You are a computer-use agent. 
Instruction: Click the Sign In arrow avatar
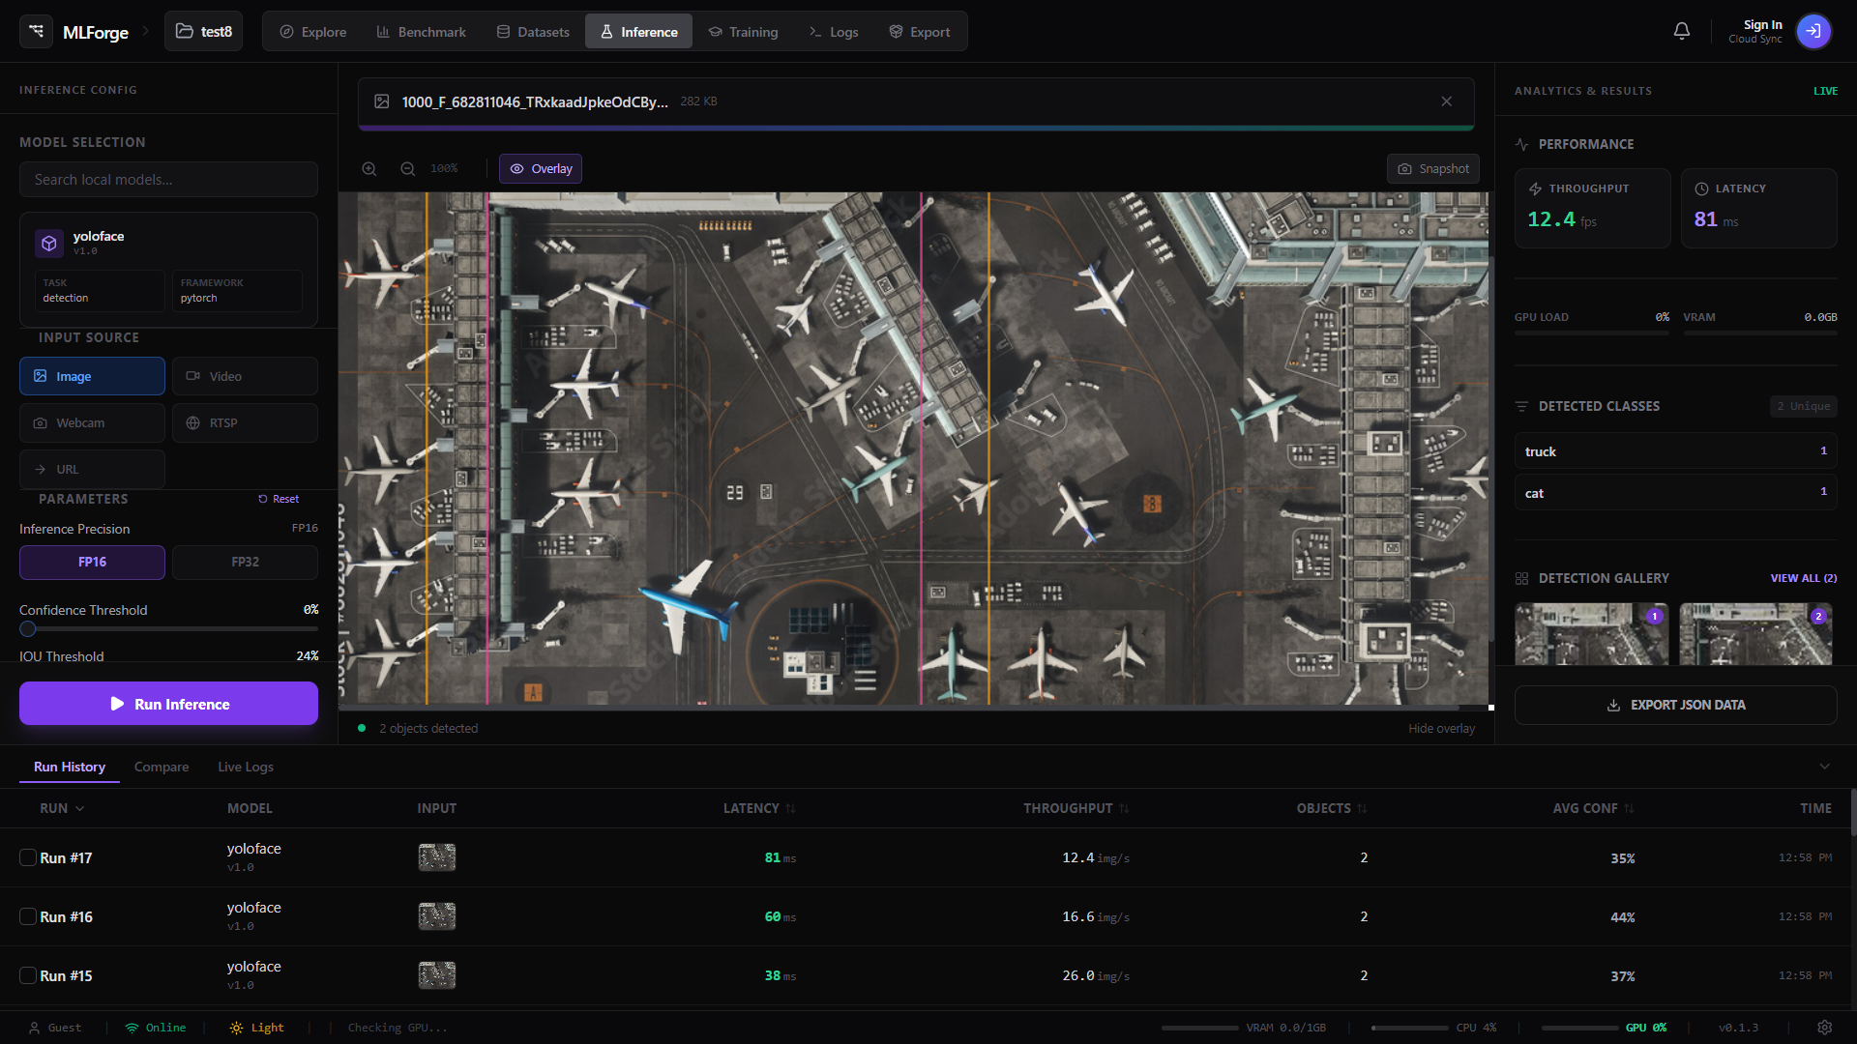(x=1813, y=31)
